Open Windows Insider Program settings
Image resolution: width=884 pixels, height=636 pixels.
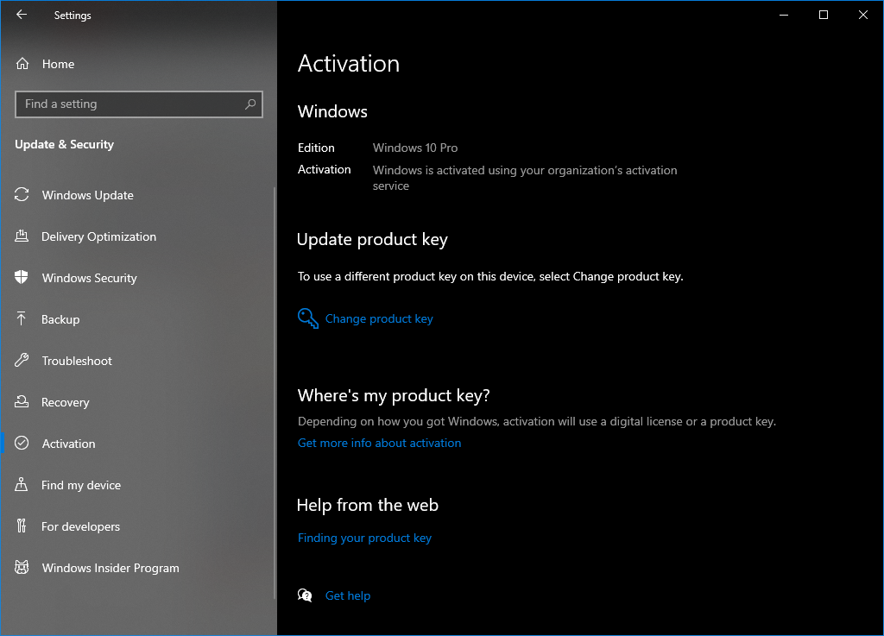(x=137, y=568)
